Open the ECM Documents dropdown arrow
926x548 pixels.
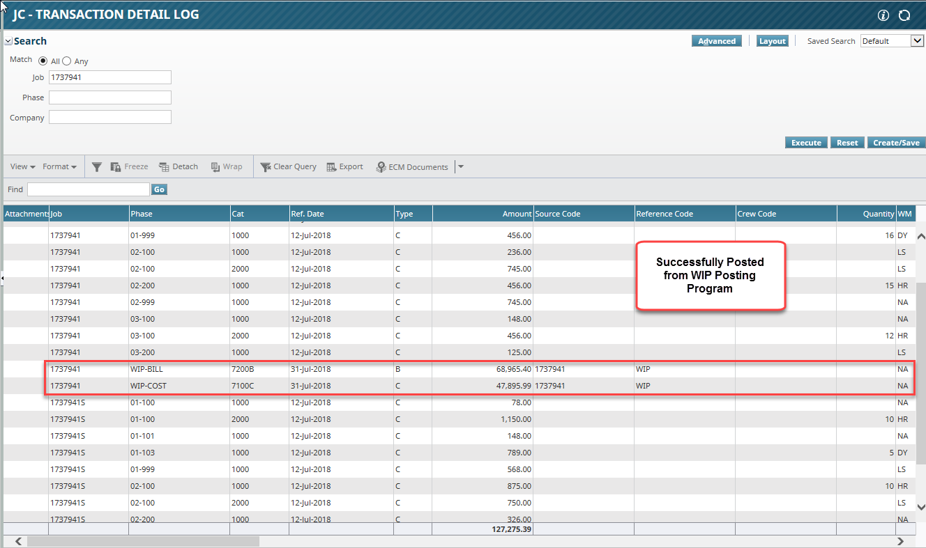(460, 166)
